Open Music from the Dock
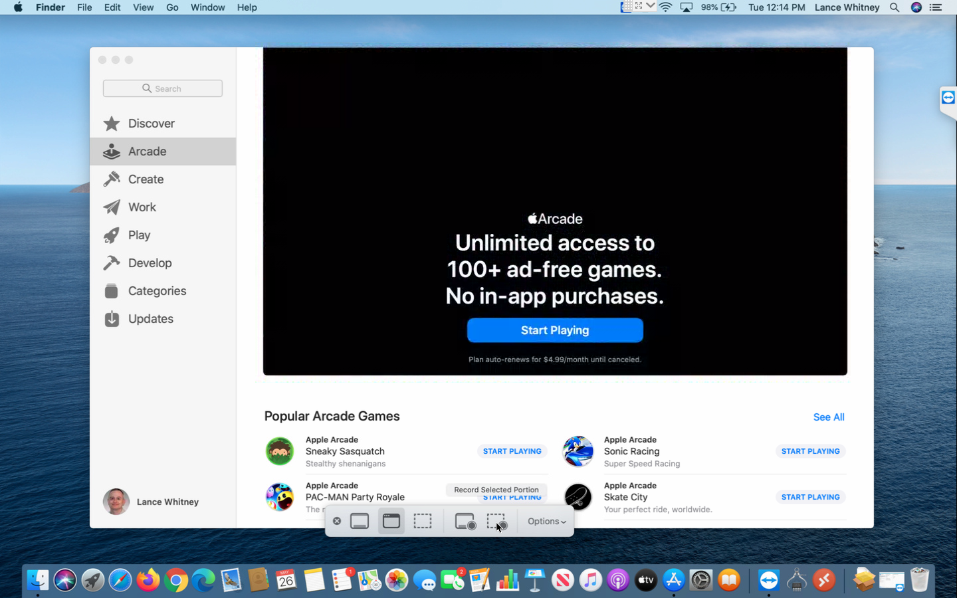This screenshot has width=957, height=598. [x=590, y=580]
